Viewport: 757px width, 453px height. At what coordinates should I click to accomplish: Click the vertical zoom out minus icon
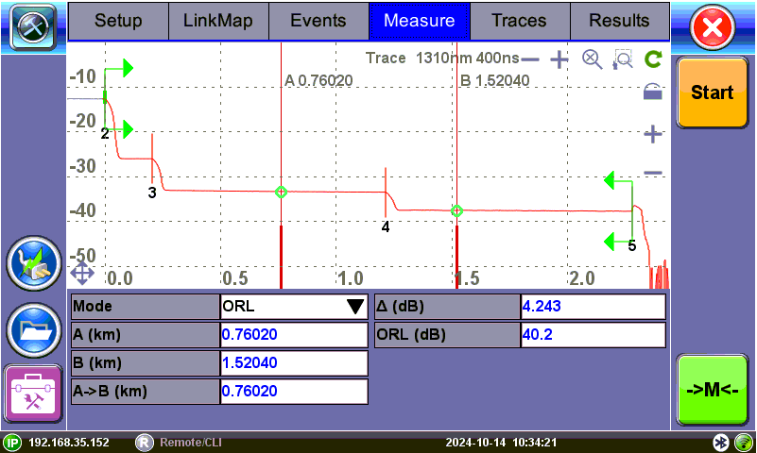(x=652, y=173)
